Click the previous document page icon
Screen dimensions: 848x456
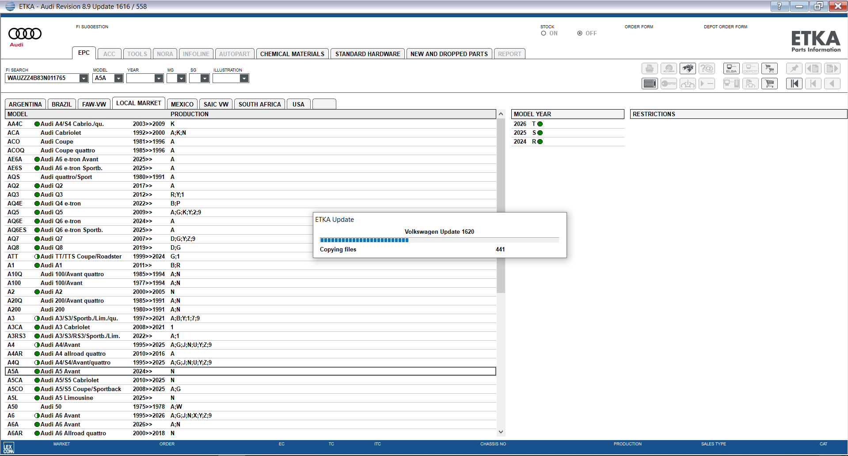(x=813, y=68)
